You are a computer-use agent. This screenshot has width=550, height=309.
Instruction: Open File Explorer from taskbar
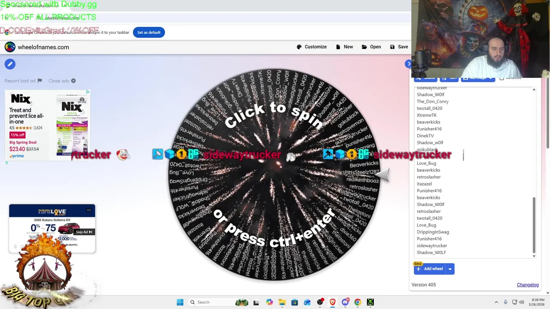[282, 302]
